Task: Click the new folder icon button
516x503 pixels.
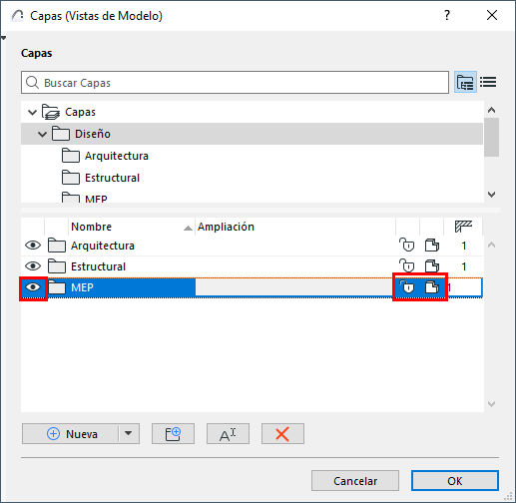Action: point(173,434)
